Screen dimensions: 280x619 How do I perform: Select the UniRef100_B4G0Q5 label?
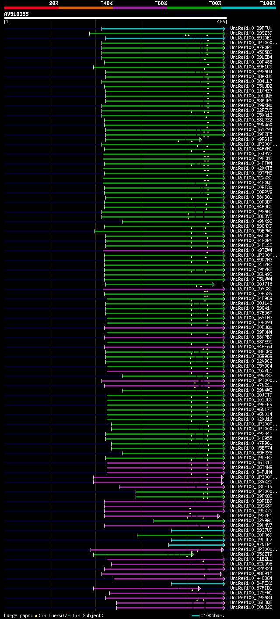251,183
